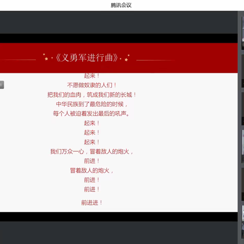
Task: Click the 腾讯会议 window title
Action: (121, 5)
